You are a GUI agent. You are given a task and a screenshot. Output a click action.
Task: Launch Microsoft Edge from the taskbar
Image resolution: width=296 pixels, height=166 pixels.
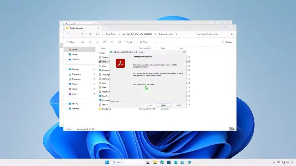click(x=162, y=162)
